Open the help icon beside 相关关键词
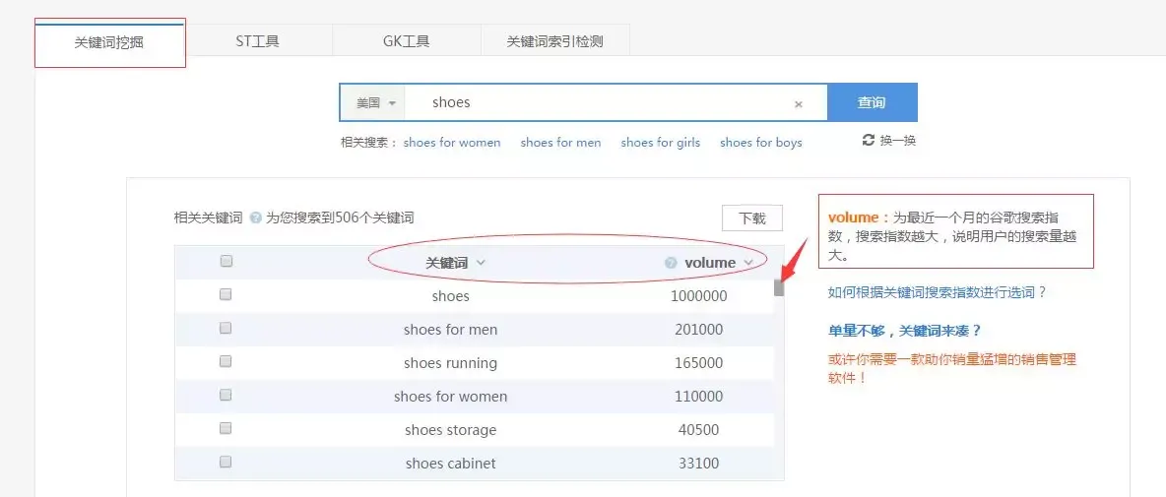The height and width of the screenshot is (497, 1166). click(255, 218)
